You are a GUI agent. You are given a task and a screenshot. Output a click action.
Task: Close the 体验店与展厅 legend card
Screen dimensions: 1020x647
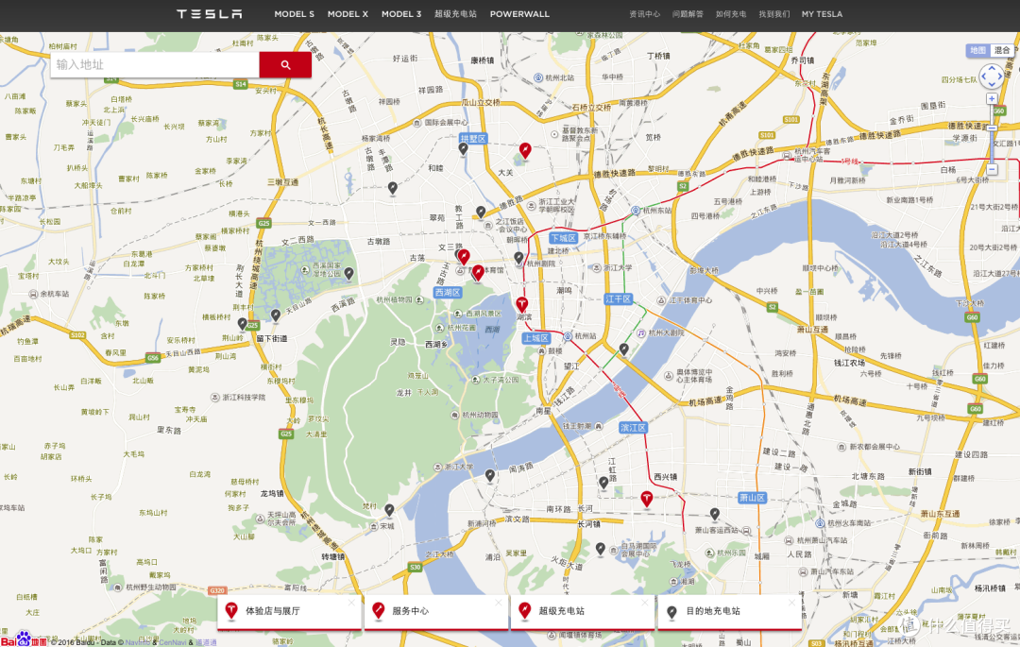(352, 603)
